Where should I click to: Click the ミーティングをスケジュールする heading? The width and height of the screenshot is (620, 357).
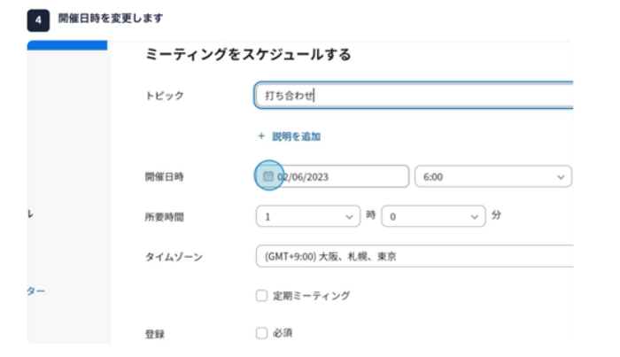[248, 55]
